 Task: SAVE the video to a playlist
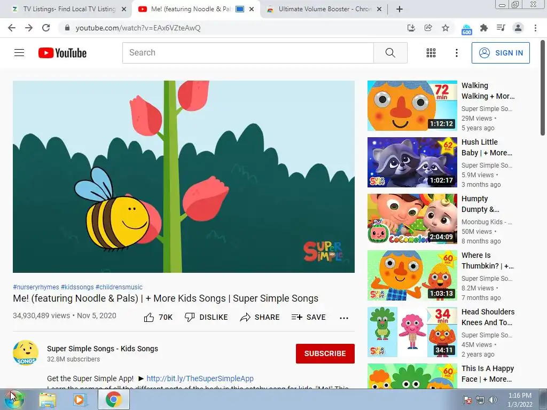[x=309, y=317]
